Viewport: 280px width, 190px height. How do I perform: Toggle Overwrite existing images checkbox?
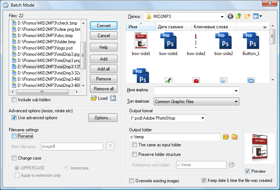pos(132,181)
